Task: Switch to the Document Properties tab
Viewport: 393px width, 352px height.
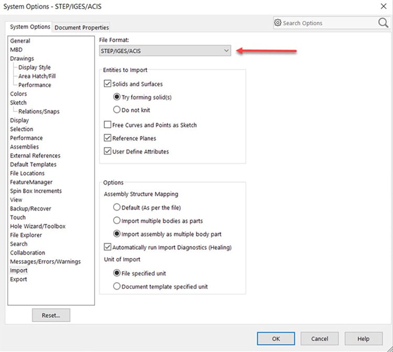Action: pyautogui.click(x=82, y=27)
